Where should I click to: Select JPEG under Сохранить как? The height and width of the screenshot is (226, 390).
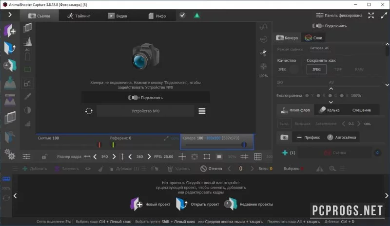pos(316,70)
